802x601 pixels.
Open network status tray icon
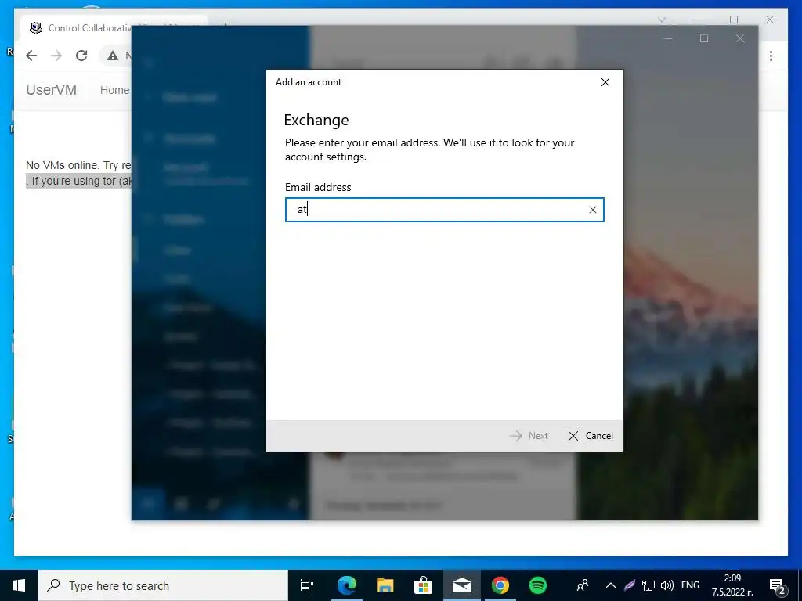(648, 585)
